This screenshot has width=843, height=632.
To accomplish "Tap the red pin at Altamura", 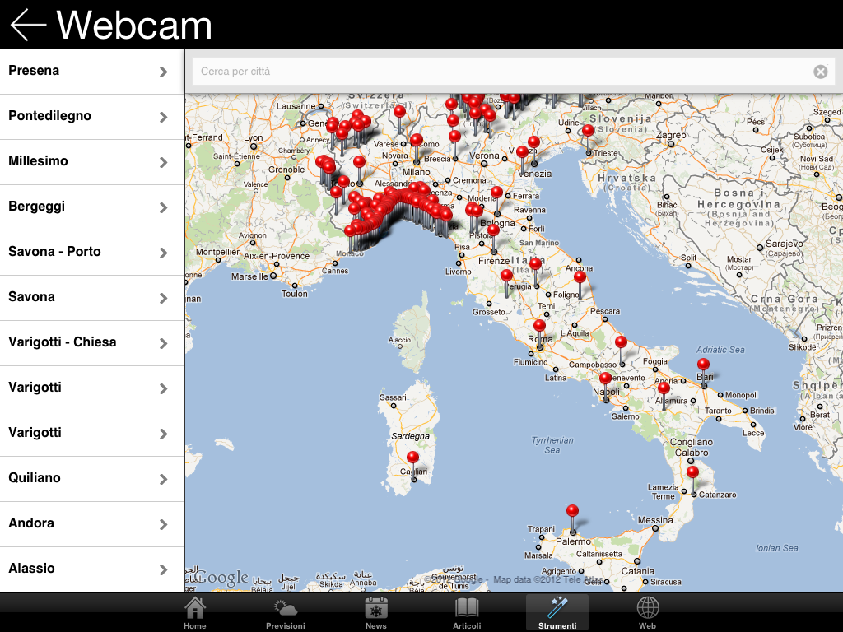I will tap(664, 388).
